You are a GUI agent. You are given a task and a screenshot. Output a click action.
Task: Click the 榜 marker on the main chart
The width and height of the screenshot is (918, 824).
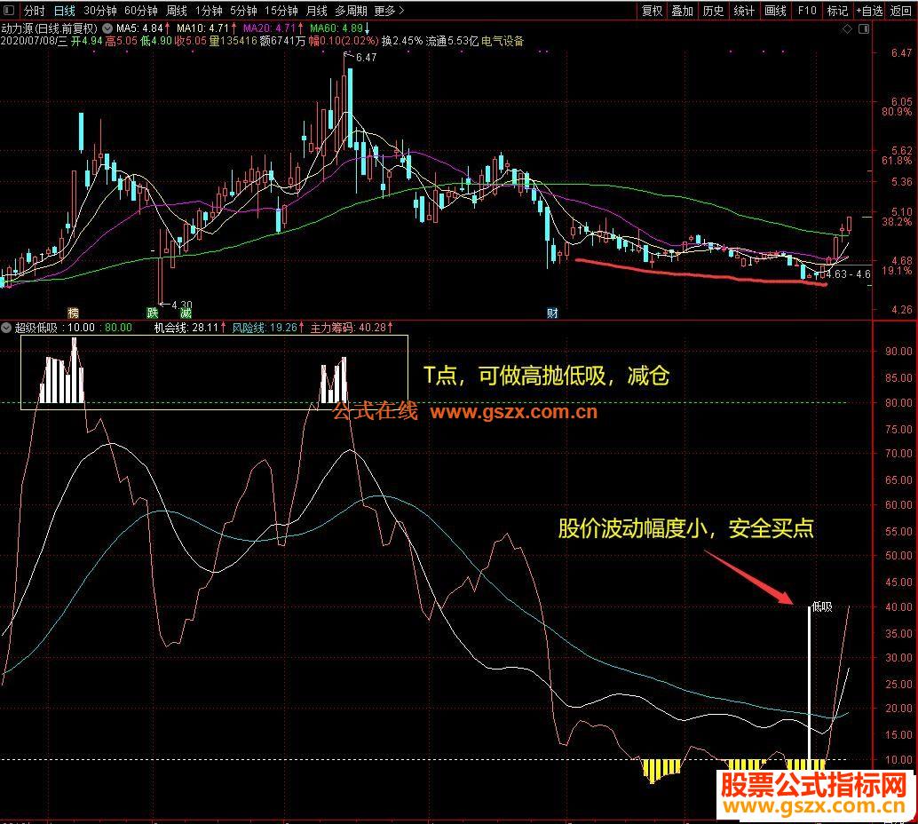click(x=73, y=313)
